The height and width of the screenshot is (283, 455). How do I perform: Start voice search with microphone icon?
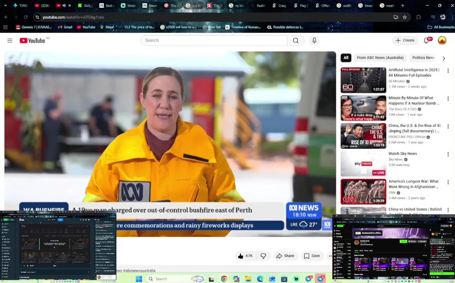(x=314, y=40)
